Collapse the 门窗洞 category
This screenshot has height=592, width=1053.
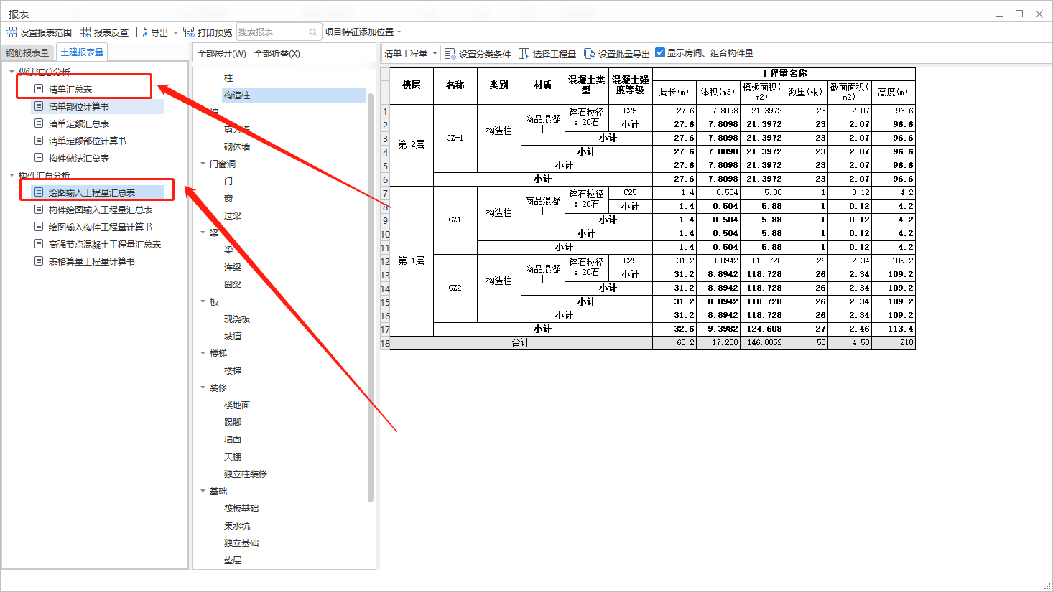(203, 164)
